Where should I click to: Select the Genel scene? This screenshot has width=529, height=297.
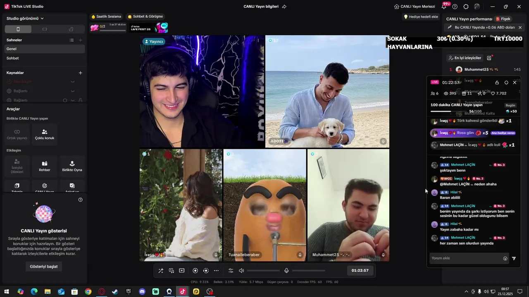click(45, 49)
